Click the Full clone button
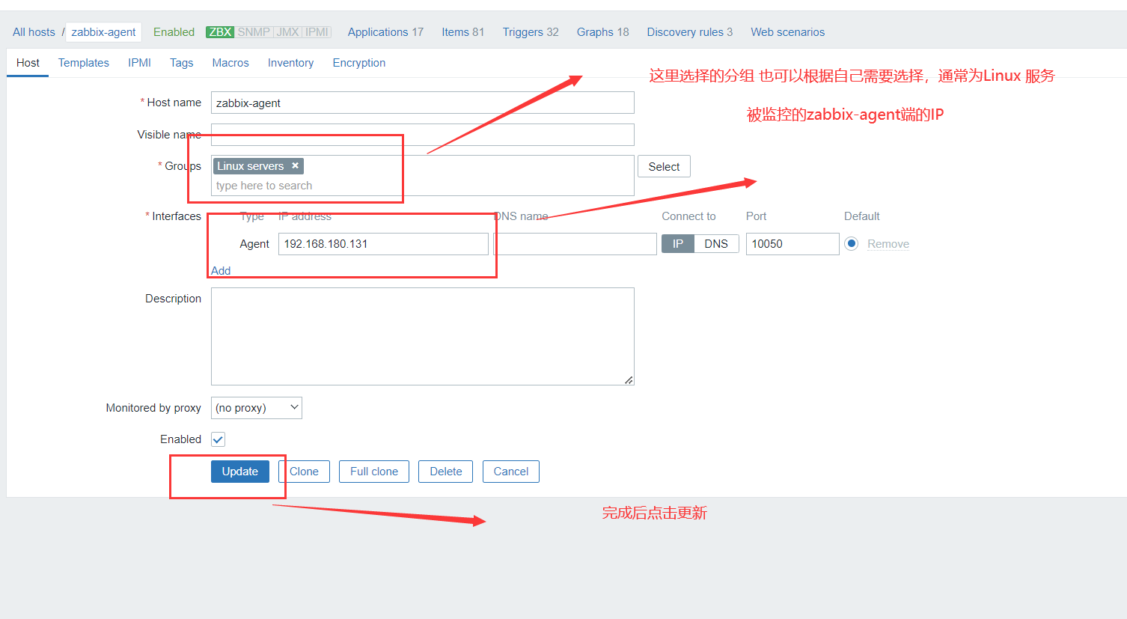The width and height of the screenshot is (1127, 619). coord(374,472)
